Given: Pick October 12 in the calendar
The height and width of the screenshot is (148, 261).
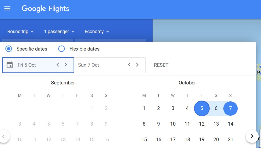Looking at the screenshot, I should click(202, 124).
